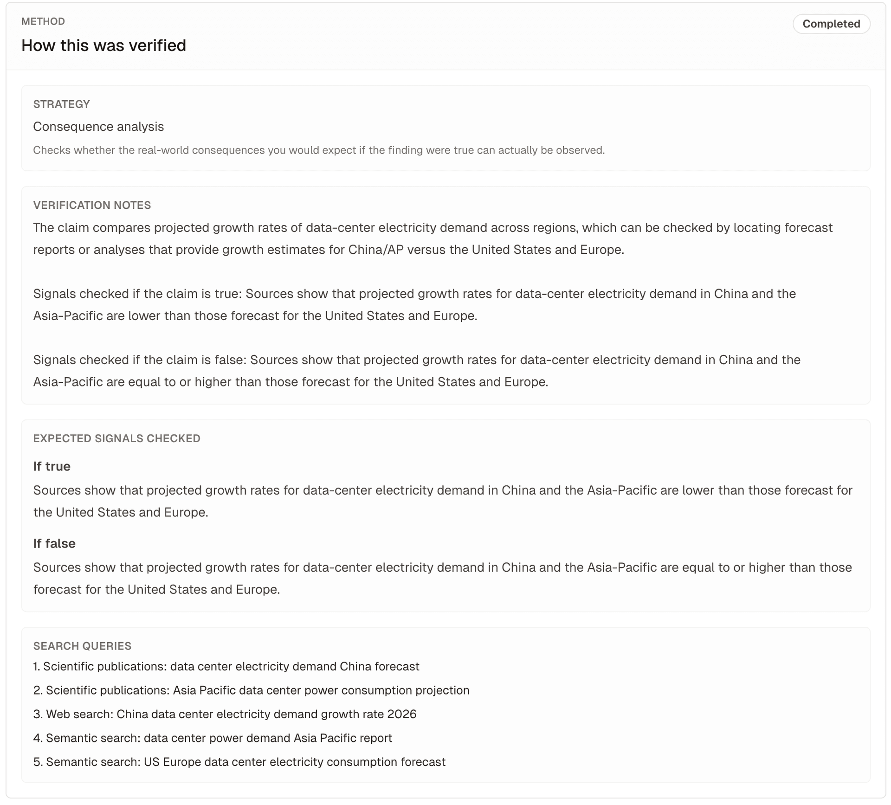Select the VERIFICATION NOTES section header

[92, 205]
